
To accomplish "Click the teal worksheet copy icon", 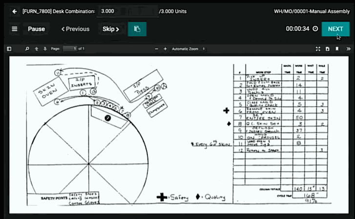I will coord(137,29).
